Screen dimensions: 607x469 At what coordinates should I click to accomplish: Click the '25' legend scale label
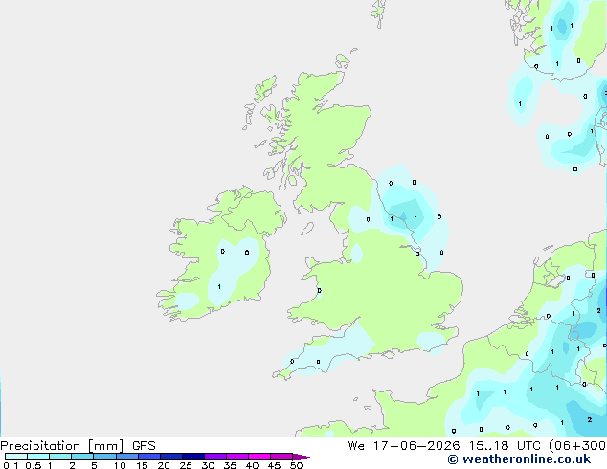tap(186, 465)
